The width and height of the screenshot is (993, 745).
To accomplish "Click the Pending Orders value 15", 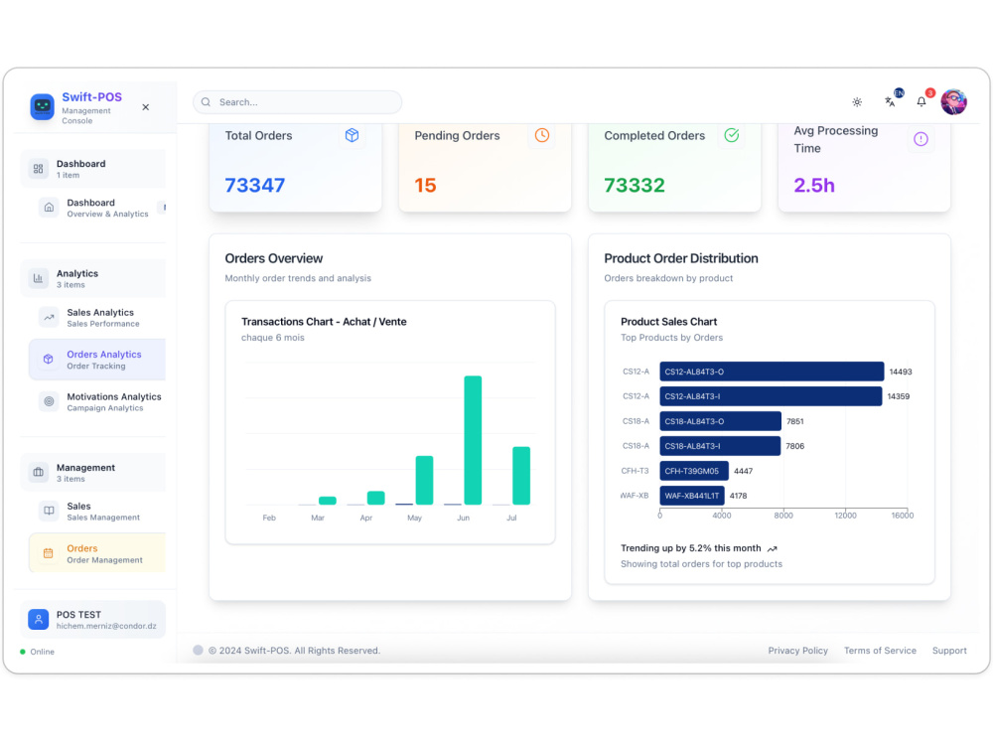I will (425, 185).
